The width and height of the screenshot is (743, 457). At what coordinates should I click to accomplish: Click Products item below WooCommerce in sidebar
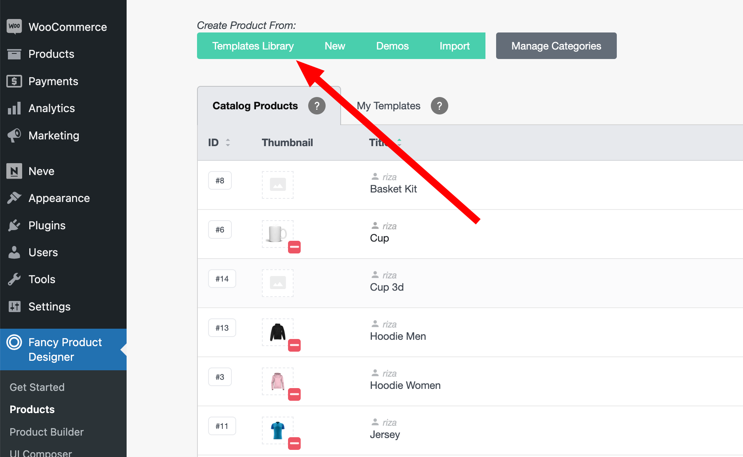pyautogui.click(x=63, y=54)
